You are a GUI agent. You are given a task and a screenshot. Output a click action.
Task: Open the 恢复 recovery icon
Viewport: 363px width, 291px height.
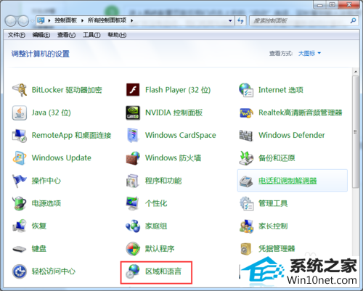pyautogui.click(x=20, y=226)
